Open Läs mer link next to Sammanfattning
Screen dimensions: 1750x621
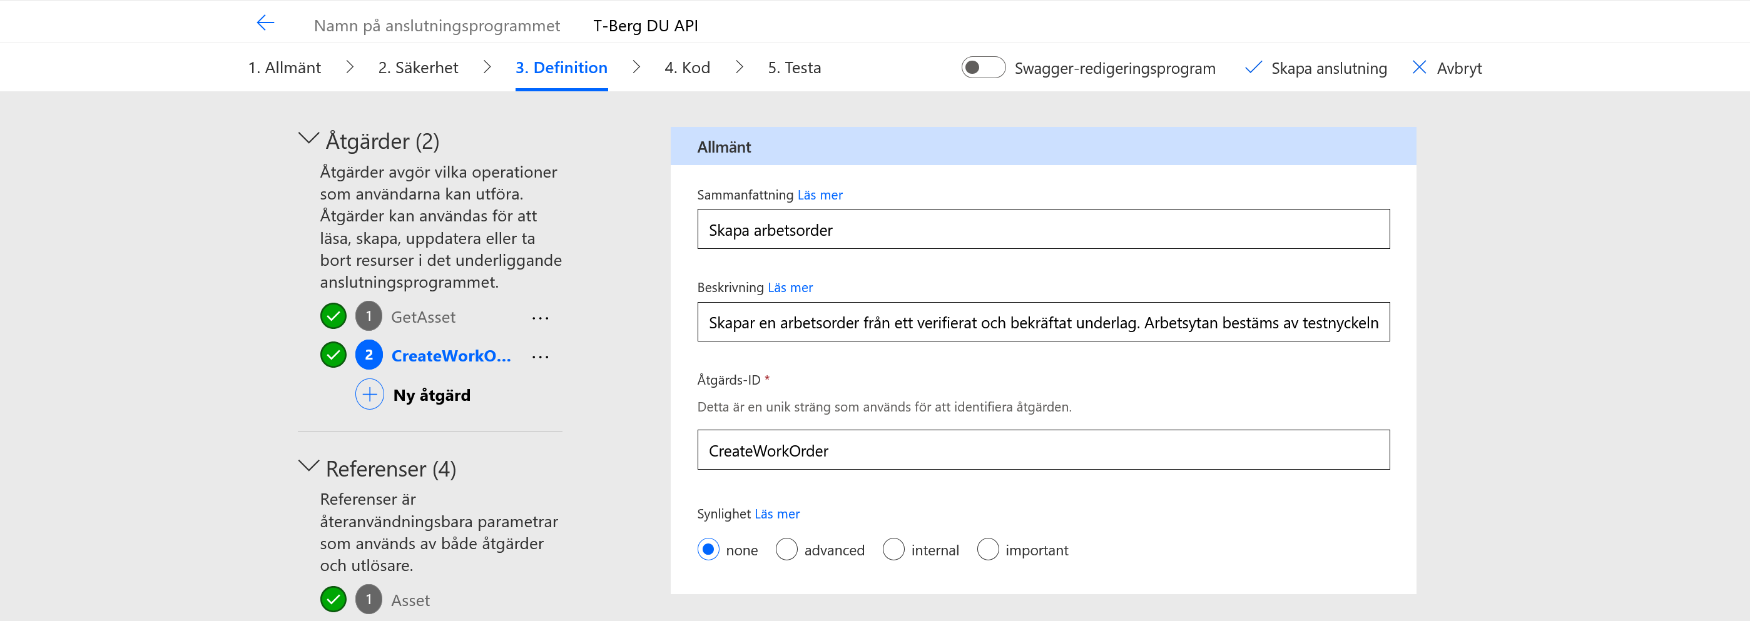(x=819, y=194)
